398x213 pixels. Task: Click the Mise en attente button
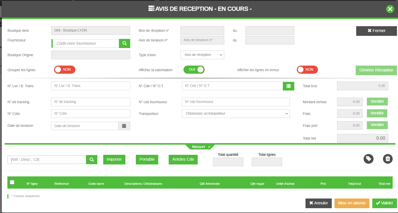352,203
